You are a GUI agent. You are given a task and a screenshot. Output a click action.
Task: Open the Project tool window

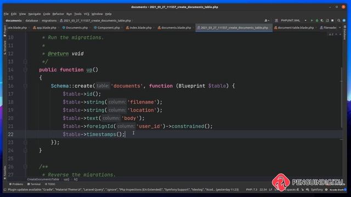5,31
